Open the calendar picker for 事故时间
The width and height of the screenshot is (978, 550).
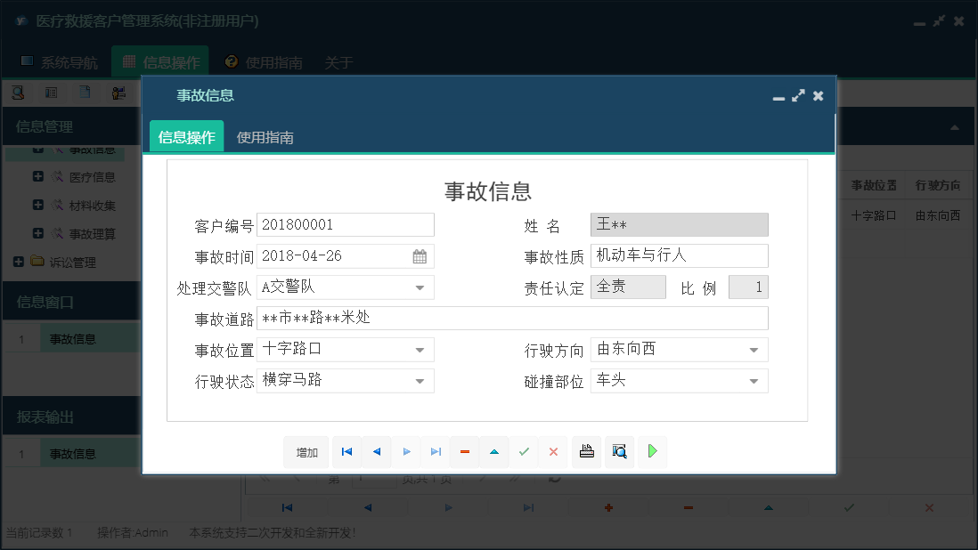420,255
